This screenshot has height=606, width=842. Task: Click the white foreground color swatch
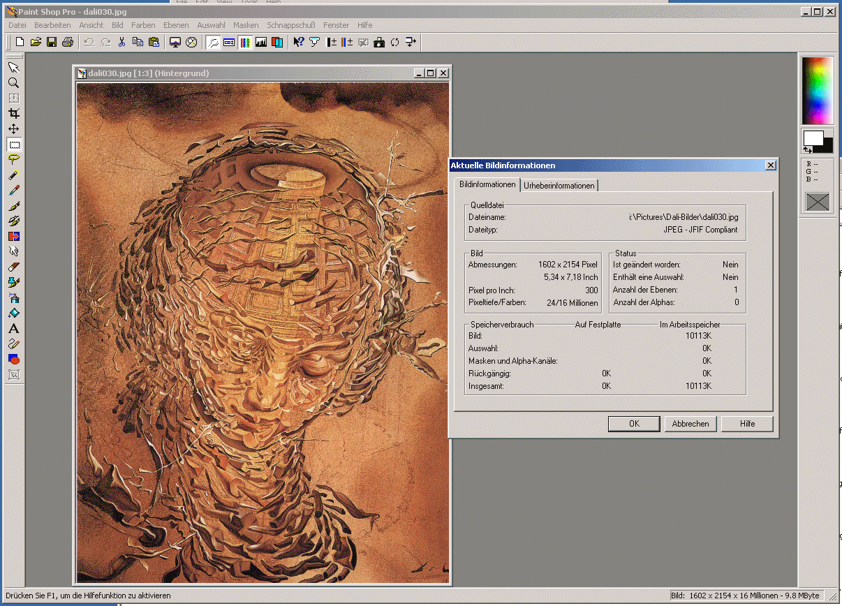[813, 138]
